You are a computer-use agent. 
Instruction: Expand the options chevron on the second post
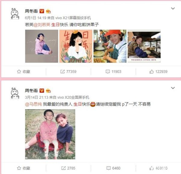(173, 88)
